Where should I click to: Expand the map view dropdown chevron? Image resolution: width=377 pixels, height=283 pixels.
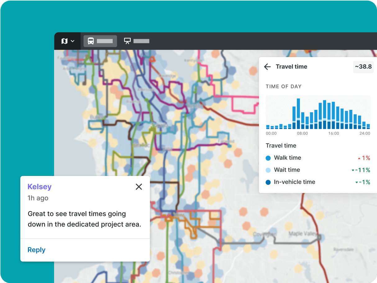[x=73, y=41]
